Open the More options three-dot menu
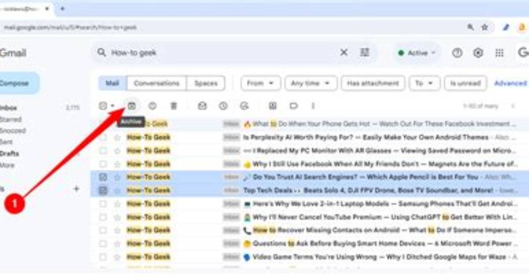Viewport: 529px width, 276px height. pos(313,106)
